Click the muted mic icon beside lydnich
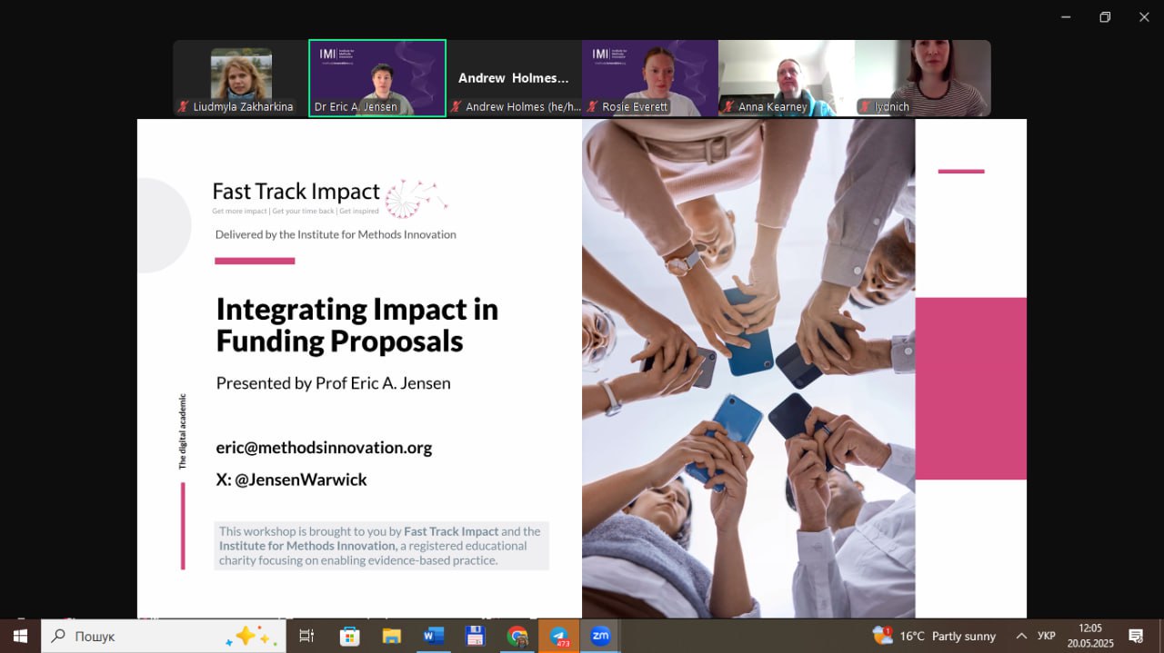Viewport: 1164px width, 653px height. click(865, 106)
